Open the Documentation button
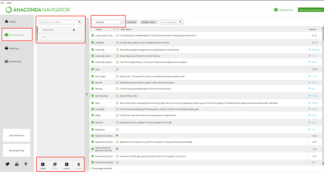Screen dimensions: 324x172 (16, 135)
